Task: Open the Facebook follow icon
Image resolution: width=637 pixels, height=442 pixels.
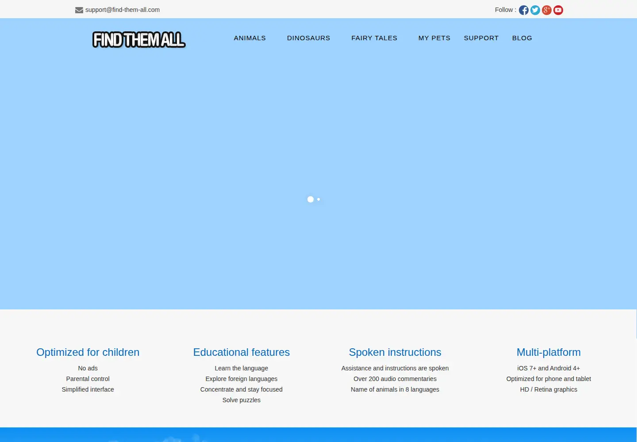Action: 524,10
